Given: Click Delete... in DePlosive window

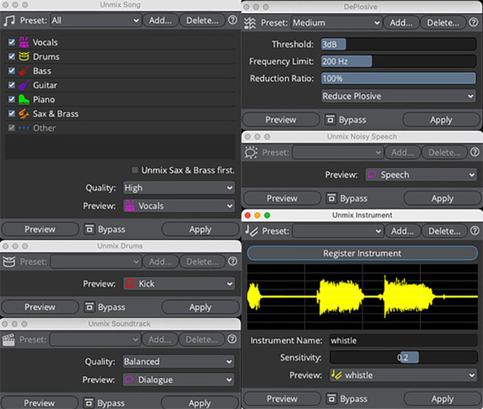Looking at the screenshot, I should tap(443, 23).
